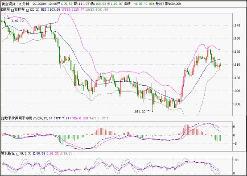This screenshot has width=247, height=176.
Task: Click the DEA:6.330 value
Action: 80,118
